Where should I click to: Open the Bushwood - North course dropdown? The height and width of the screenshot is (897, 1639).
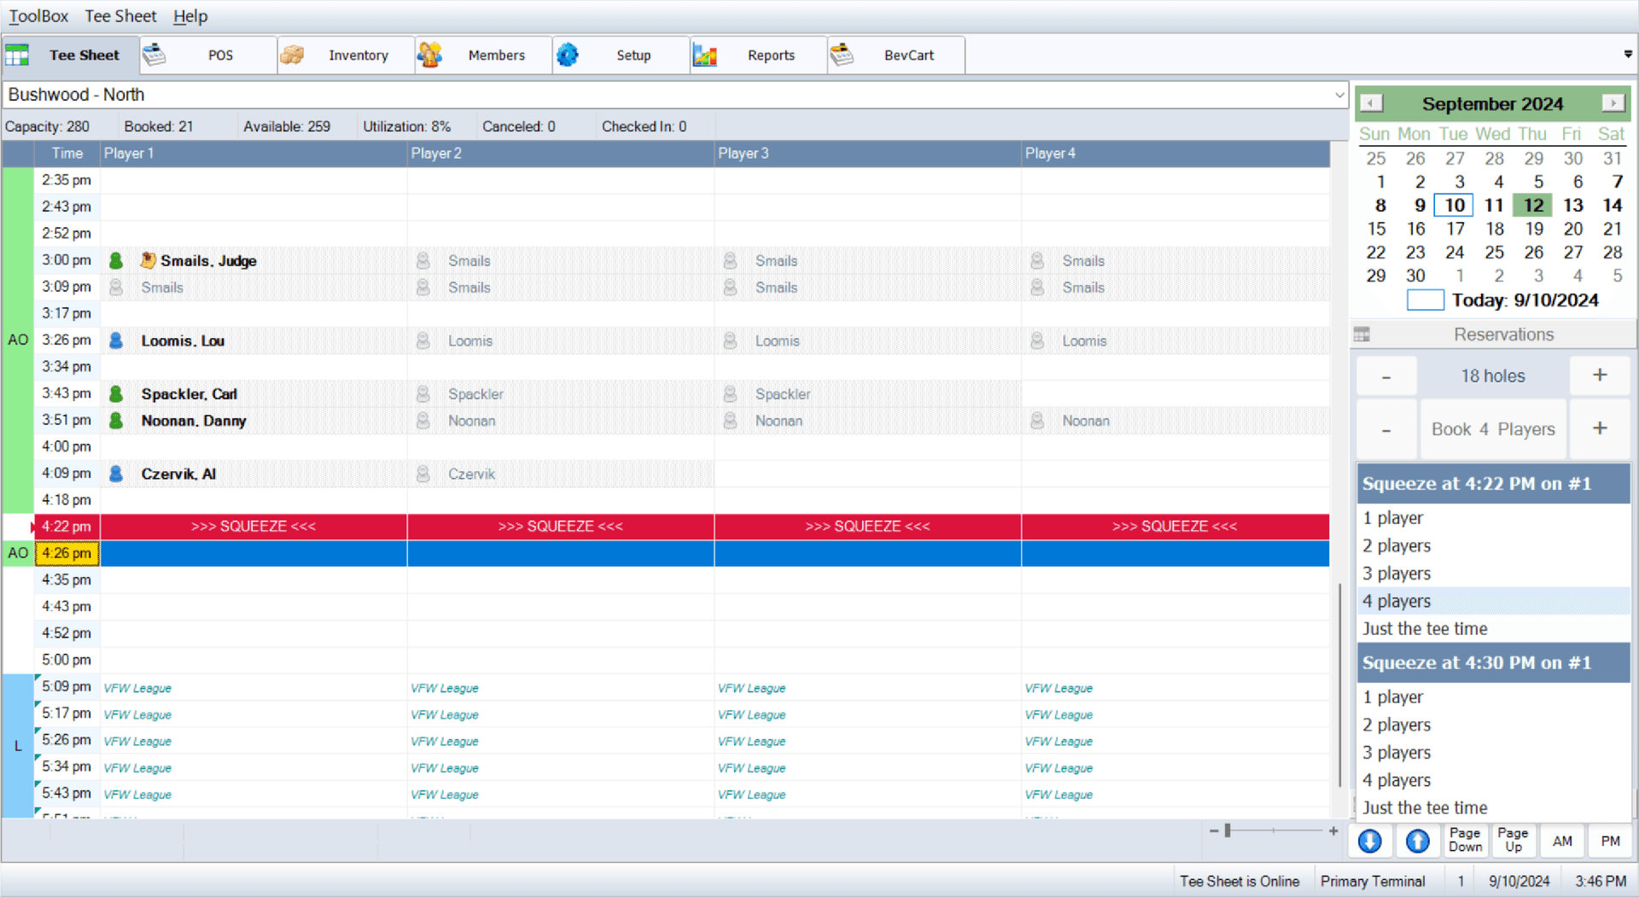tap(1339, 95)
